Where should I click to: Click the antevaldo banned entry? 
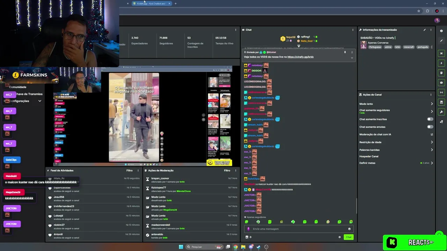point(191,236)
